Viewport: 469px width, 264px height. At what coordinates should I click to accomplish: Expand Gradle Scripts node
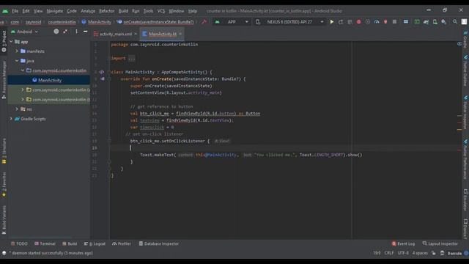click(11, 119)
